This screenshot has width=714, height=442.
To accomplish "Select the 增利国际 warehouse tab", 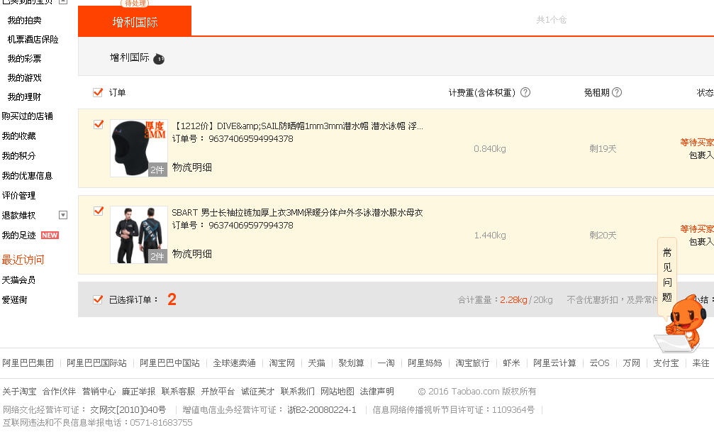I will click(x=135, y=21).
